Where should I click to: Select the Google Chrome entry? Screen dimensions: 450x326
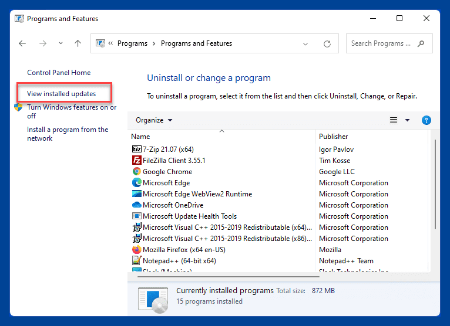tap(167, 172)
